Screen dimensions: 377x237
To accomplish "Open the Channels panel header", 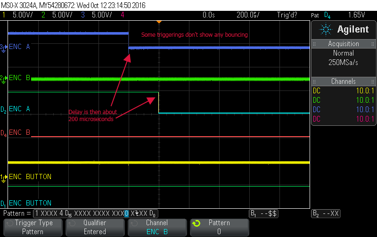I will [344, 82].
